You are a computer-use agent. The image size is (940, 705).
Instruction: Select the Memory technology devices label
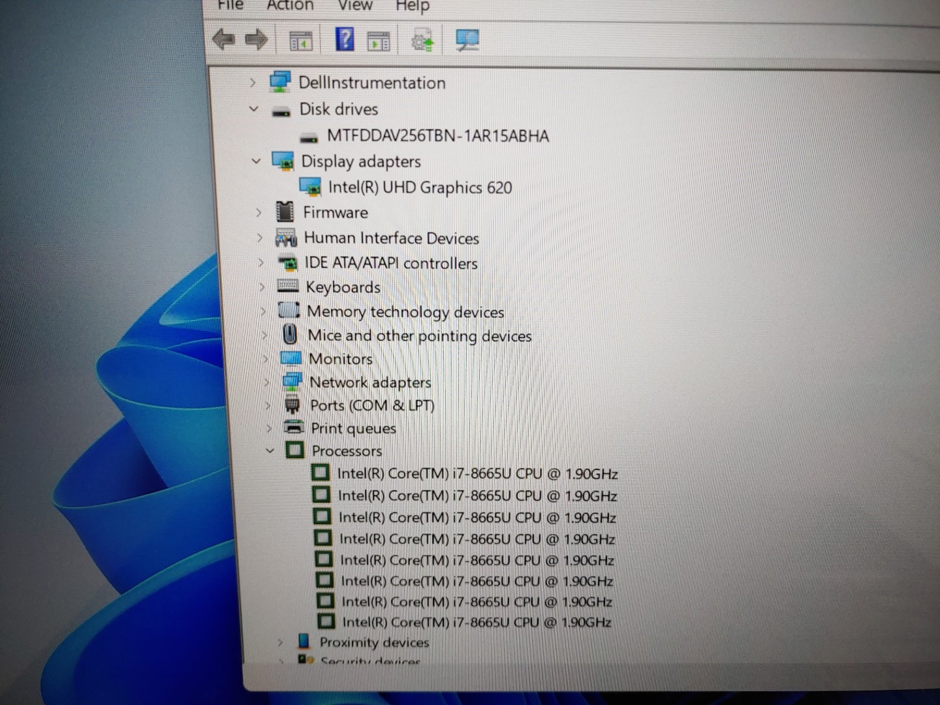(405, 312)
